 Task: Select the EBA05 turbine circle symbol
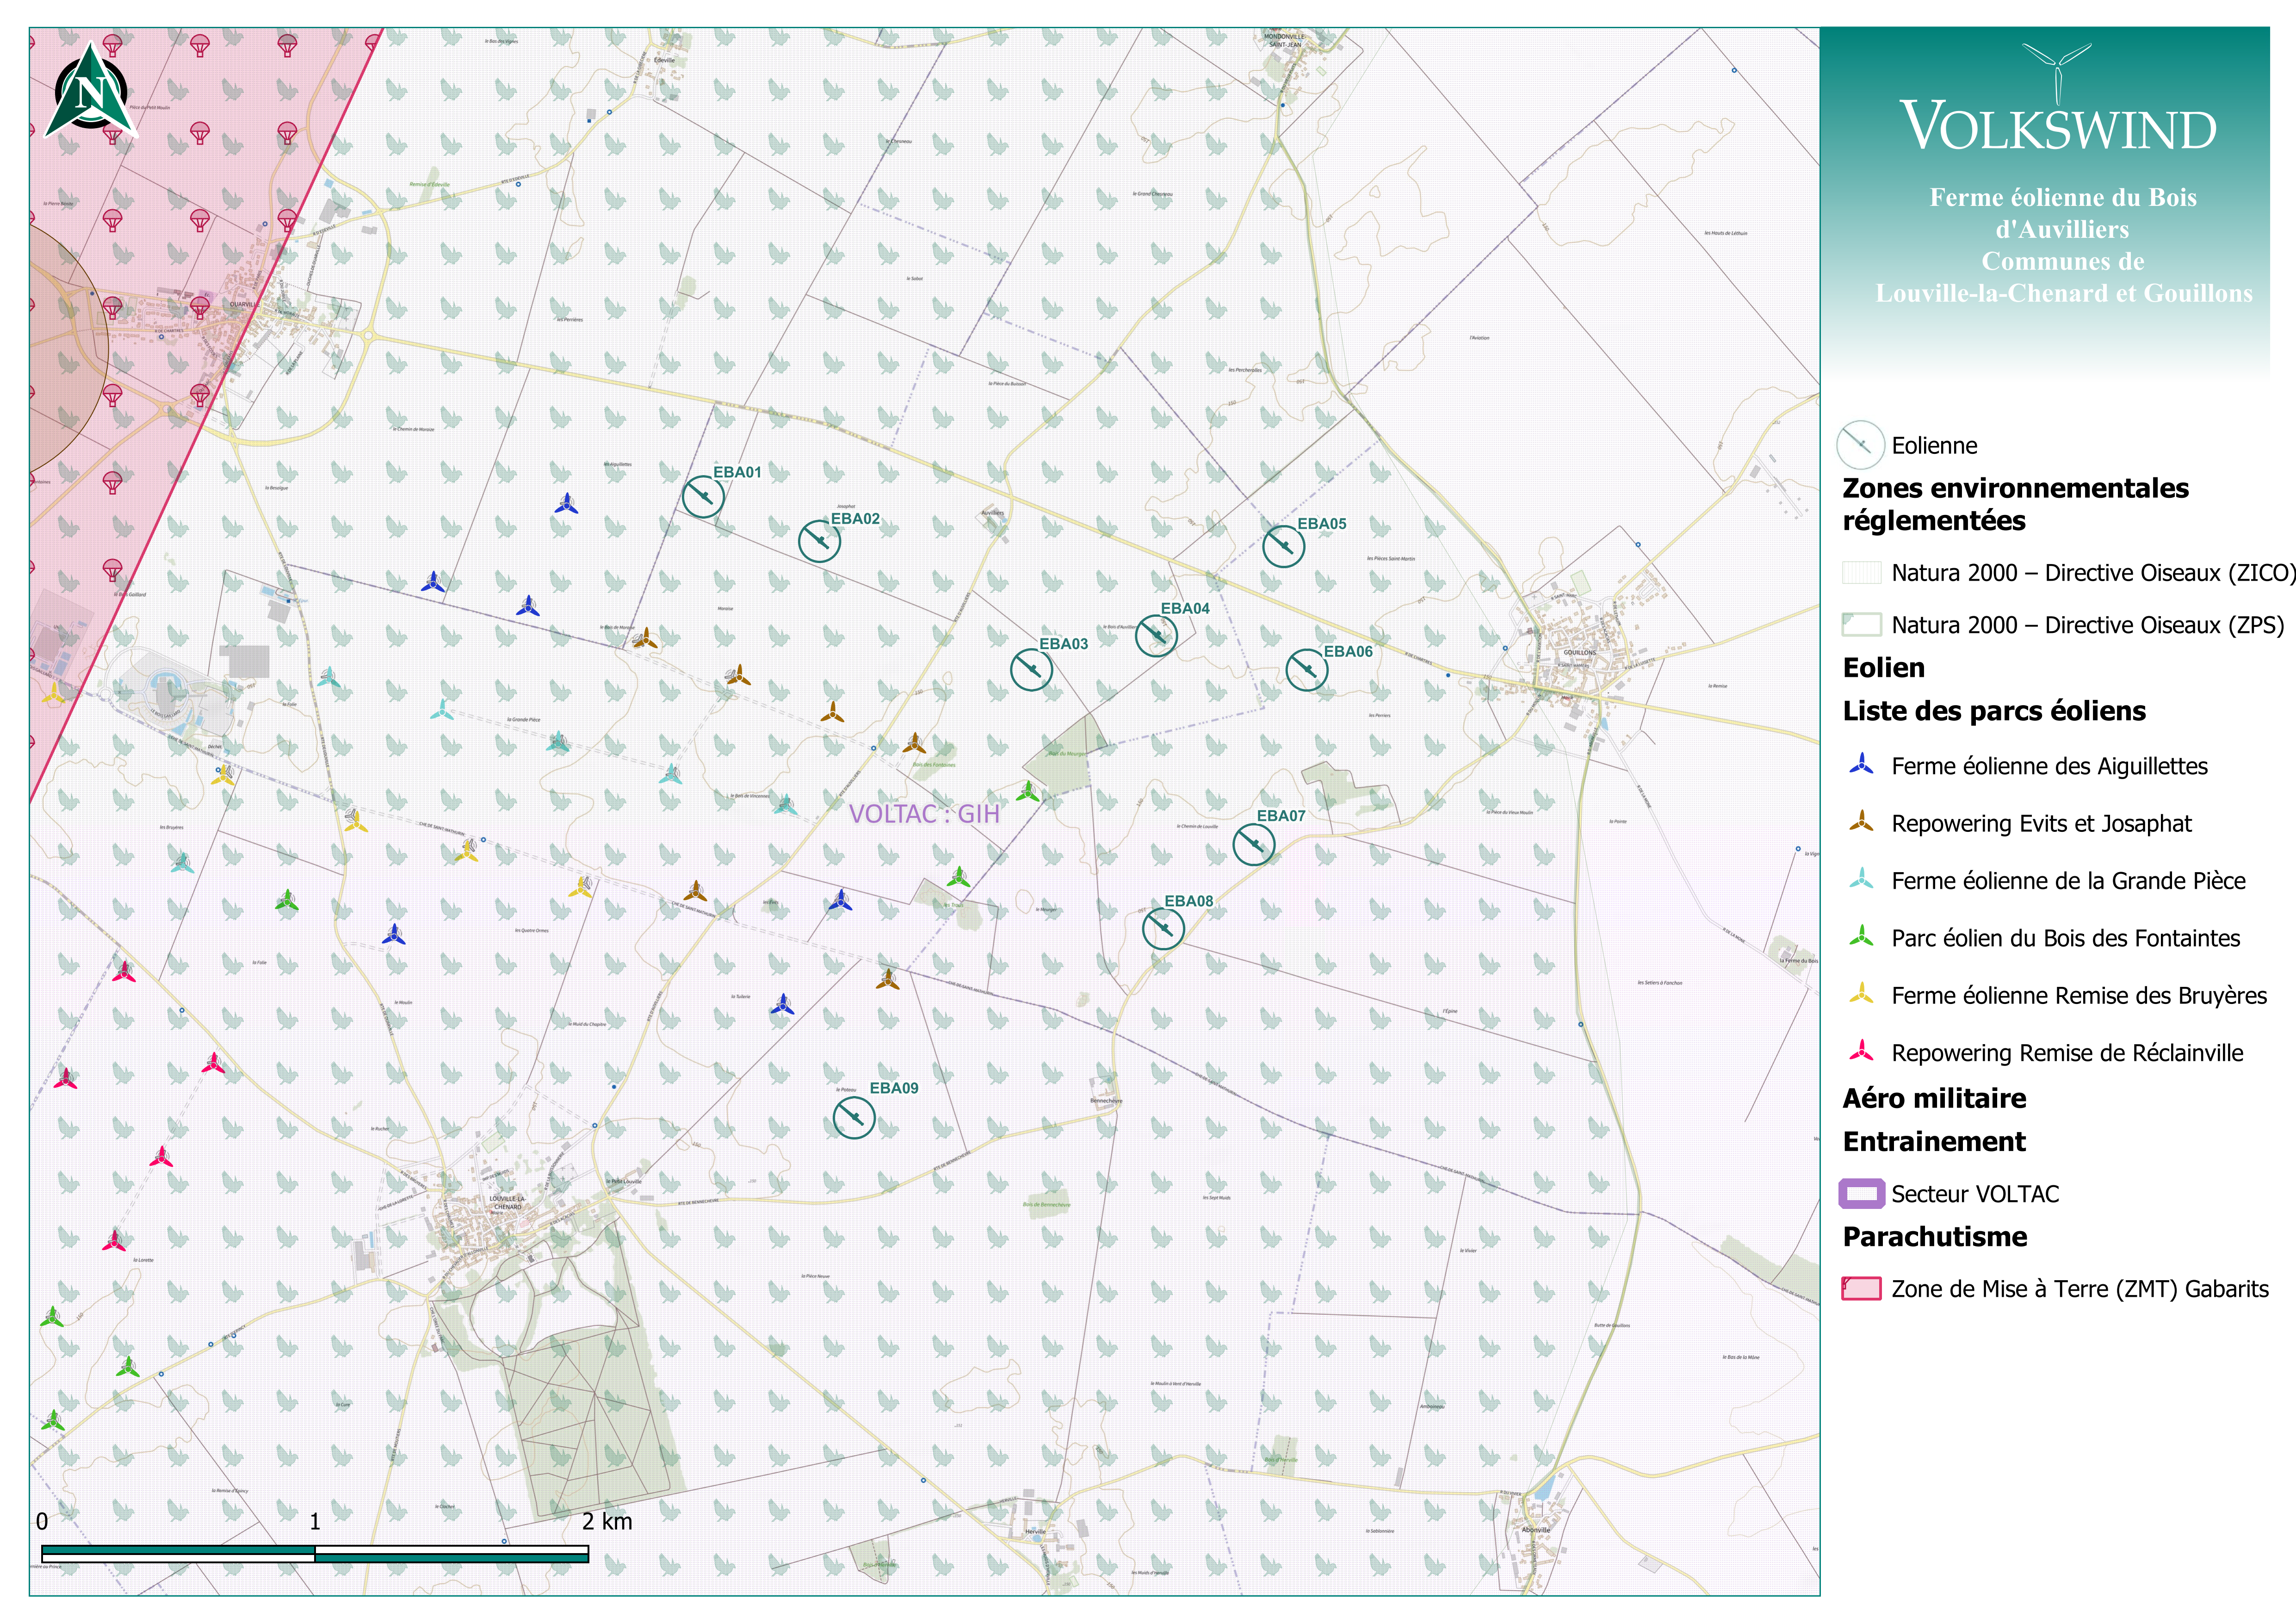pyautogui.click(x=1283, y=547)
